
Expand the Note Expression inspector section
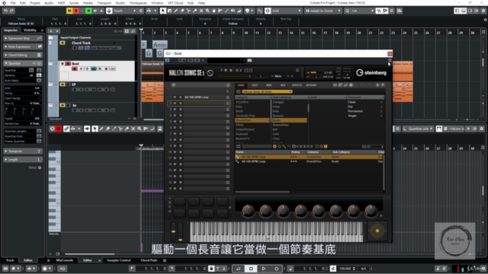pyautogui.click(x=22, y=46)
